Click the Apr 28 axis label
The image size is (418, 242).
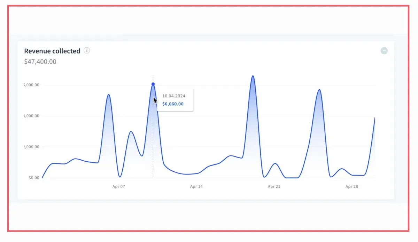351,187
